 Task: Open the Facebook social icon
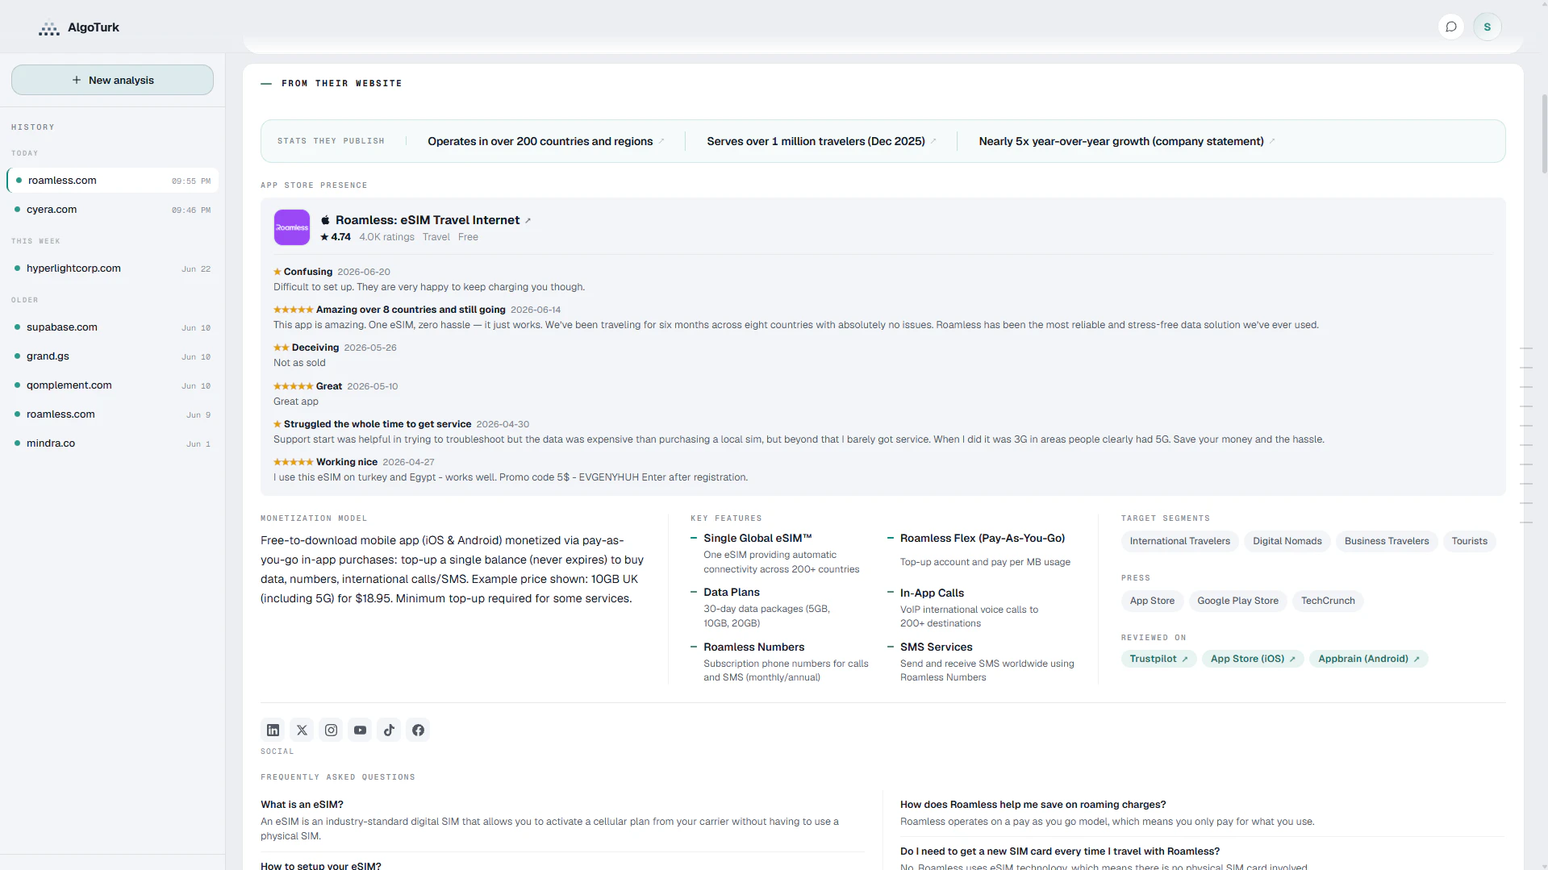click(418, 730)
